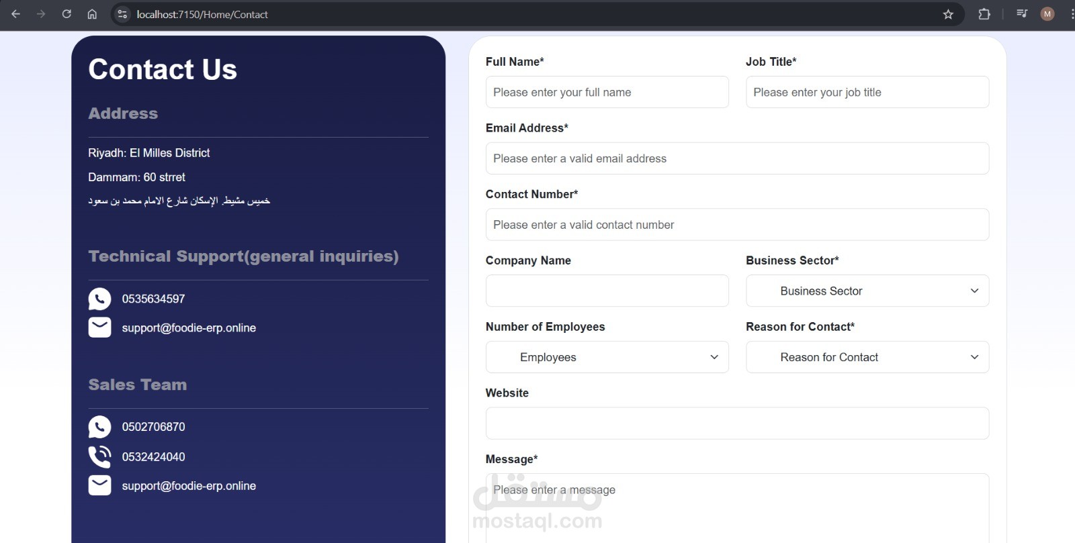Screen dimensions: 1075x543
Task: Click the Sales Team heading
Action: [138, 385]
